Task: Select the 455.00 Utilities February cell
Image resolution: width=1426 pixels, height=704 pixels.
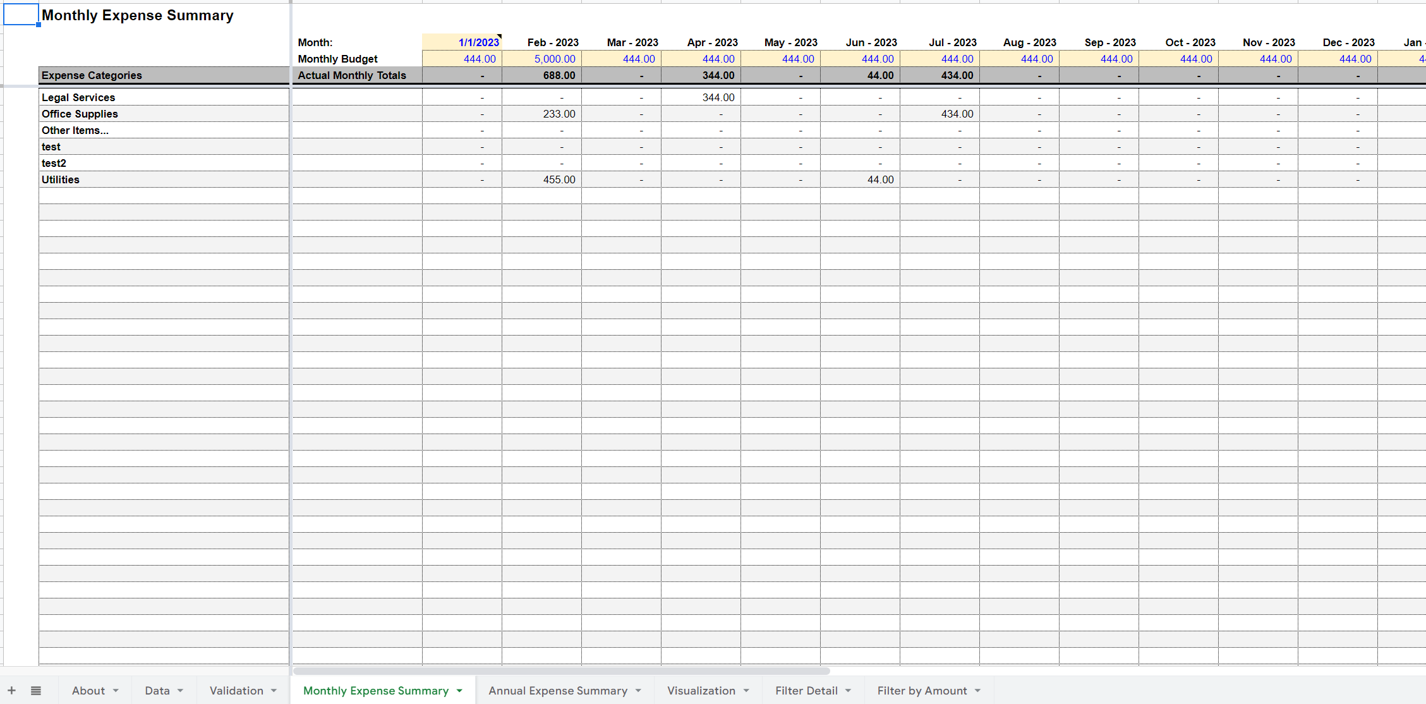Action: [541, 179]
